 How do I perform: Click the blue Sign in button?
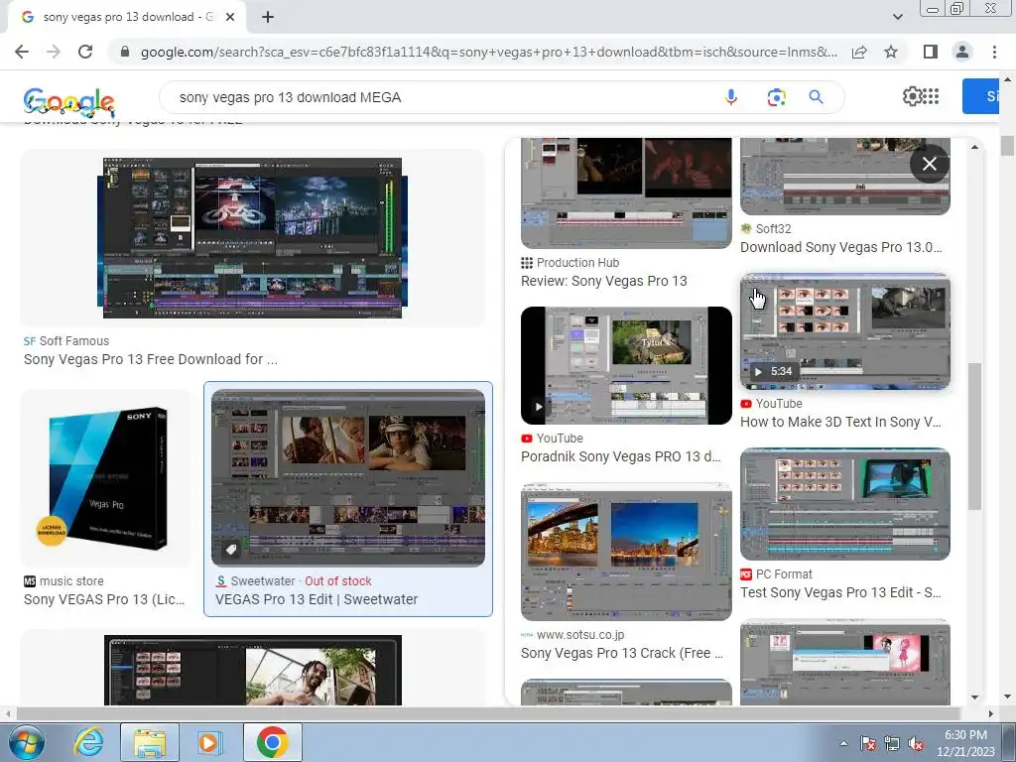(980, 96)
